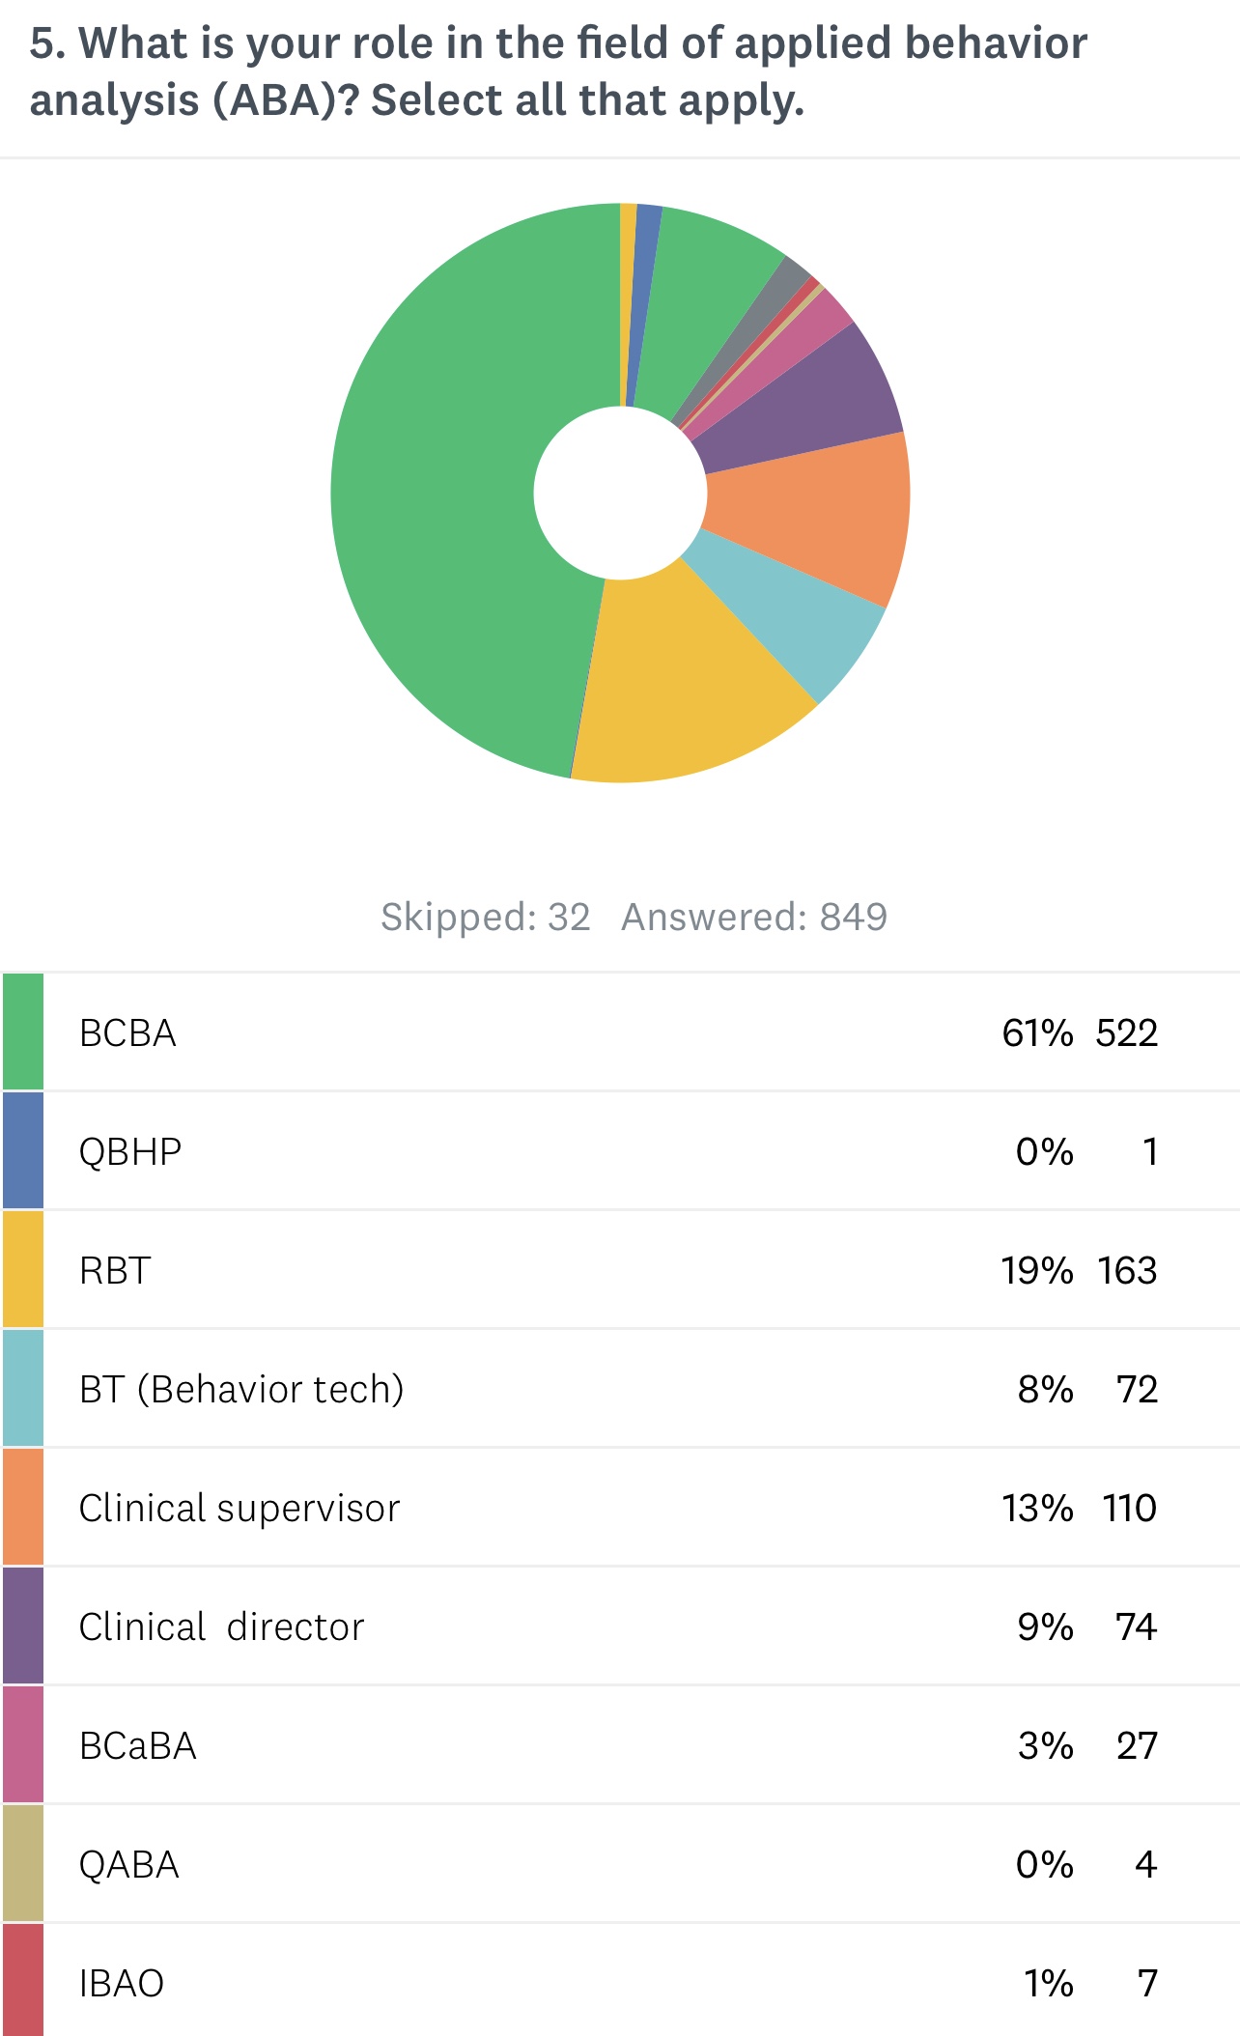The image size is (1240, 2036).
Task: Click the Clinical supervisor row label
Action: pyautogui.click(x=240, y=1508)
